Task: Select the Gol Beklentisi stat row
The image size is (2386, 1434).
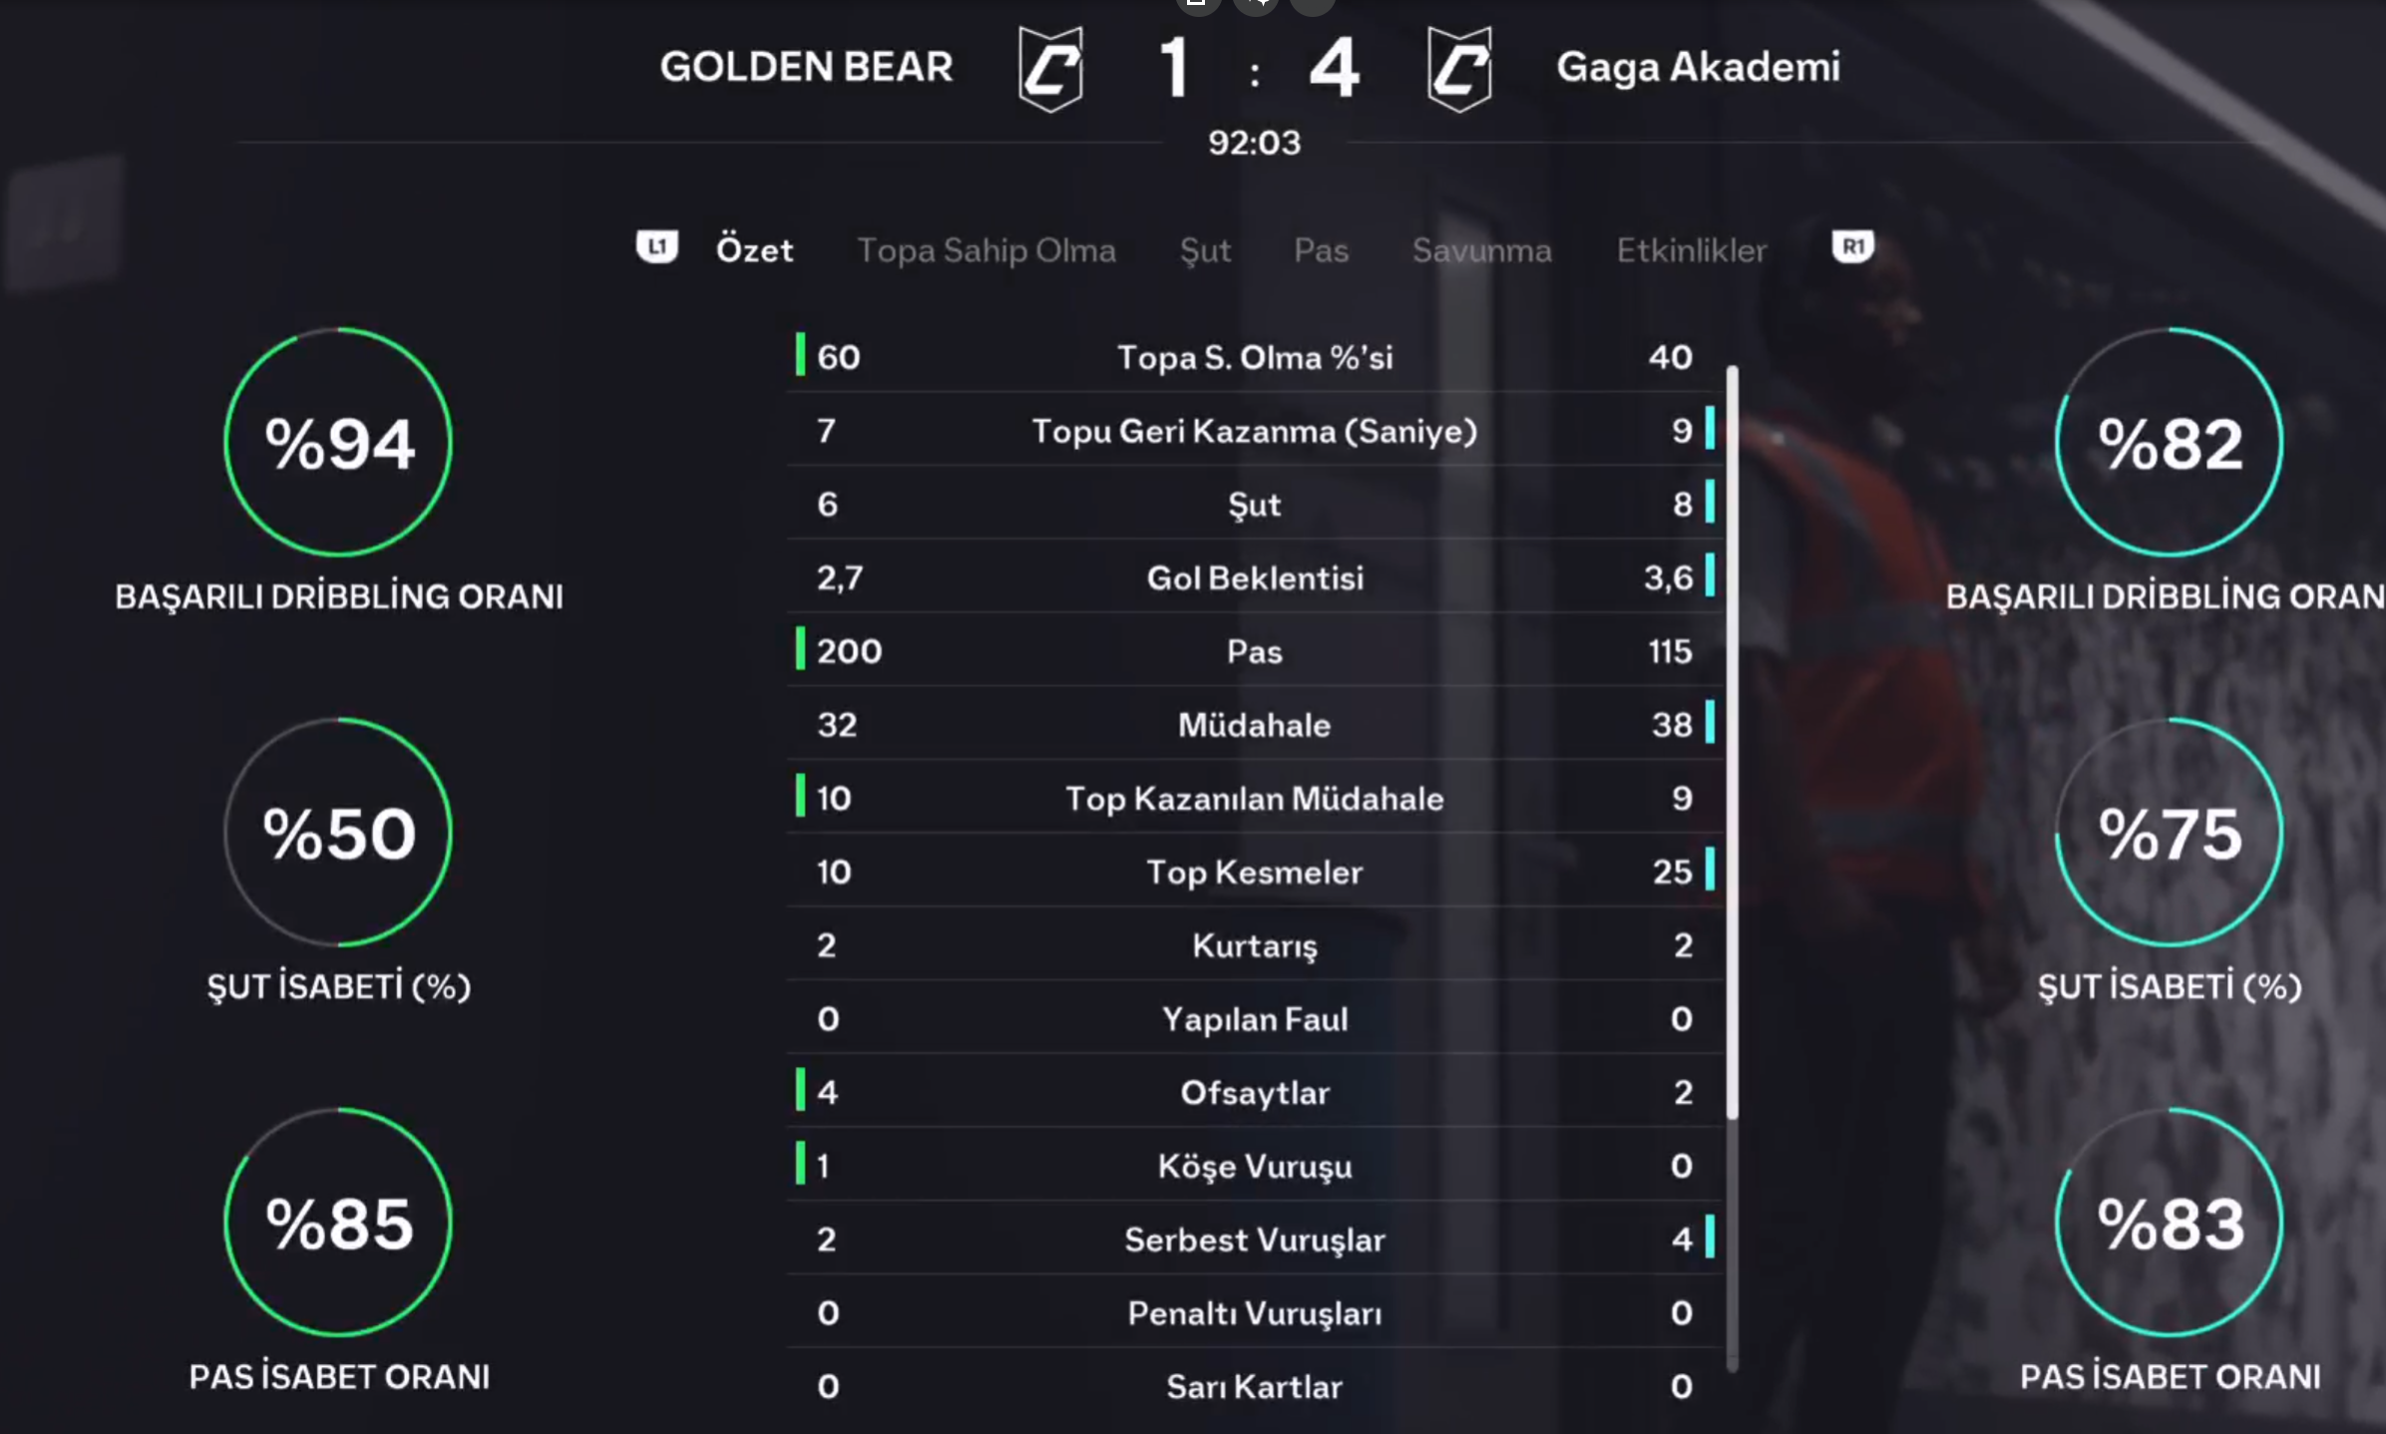Action: click(x=1254, y=577)
